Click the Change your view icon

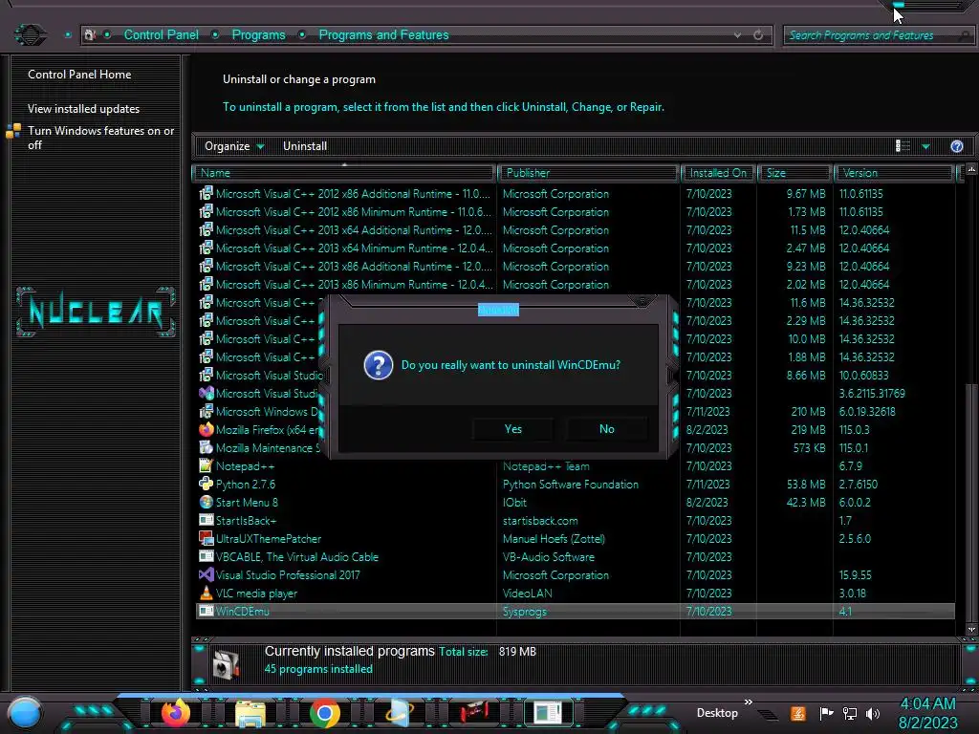(x=903, y=146)
